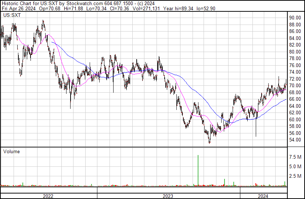
Task: Click the 86.00 price axis label
Action: click(295, 32)
